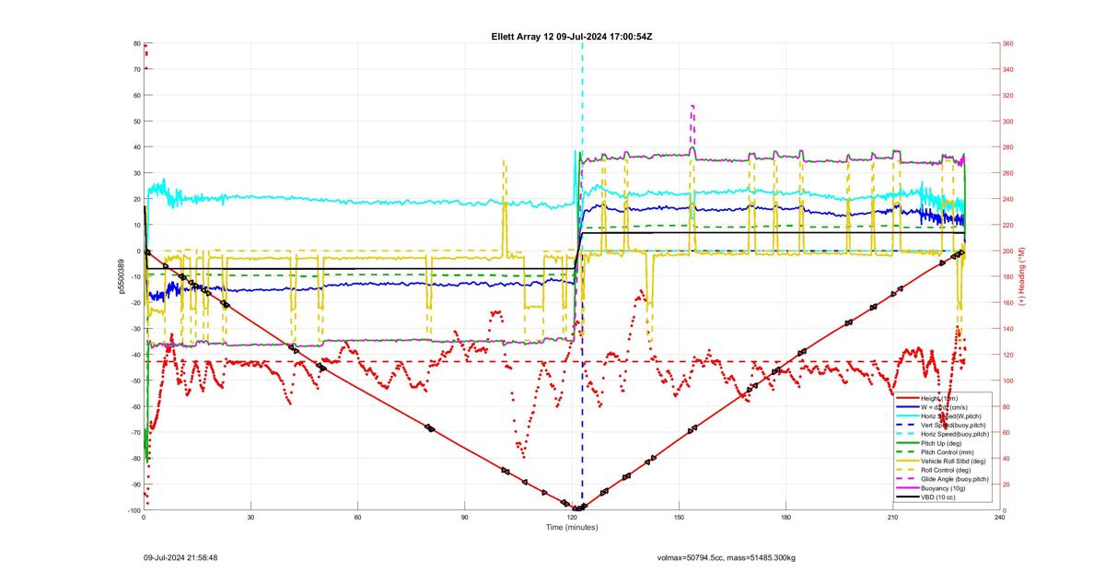Click x-axis tick label '60'

tap(357, 519)
